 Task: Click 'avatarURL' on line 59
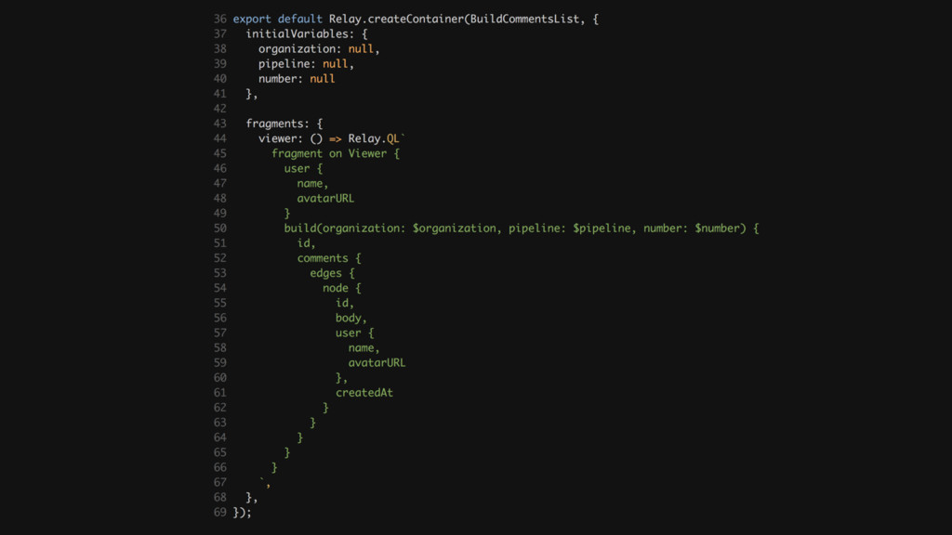[x=377, y=363]
